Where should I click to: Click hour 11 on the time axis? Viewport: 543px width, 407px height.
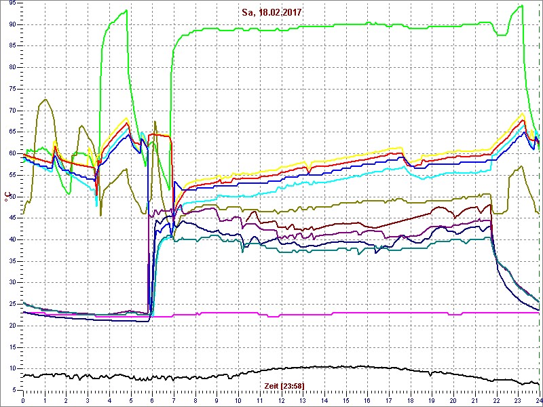259,400
